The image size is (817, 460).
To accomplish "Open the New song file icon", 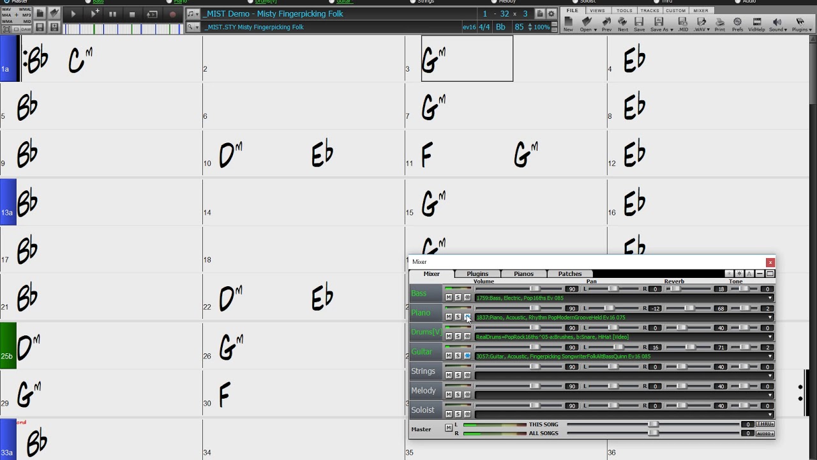I will [x=568, y=24].
